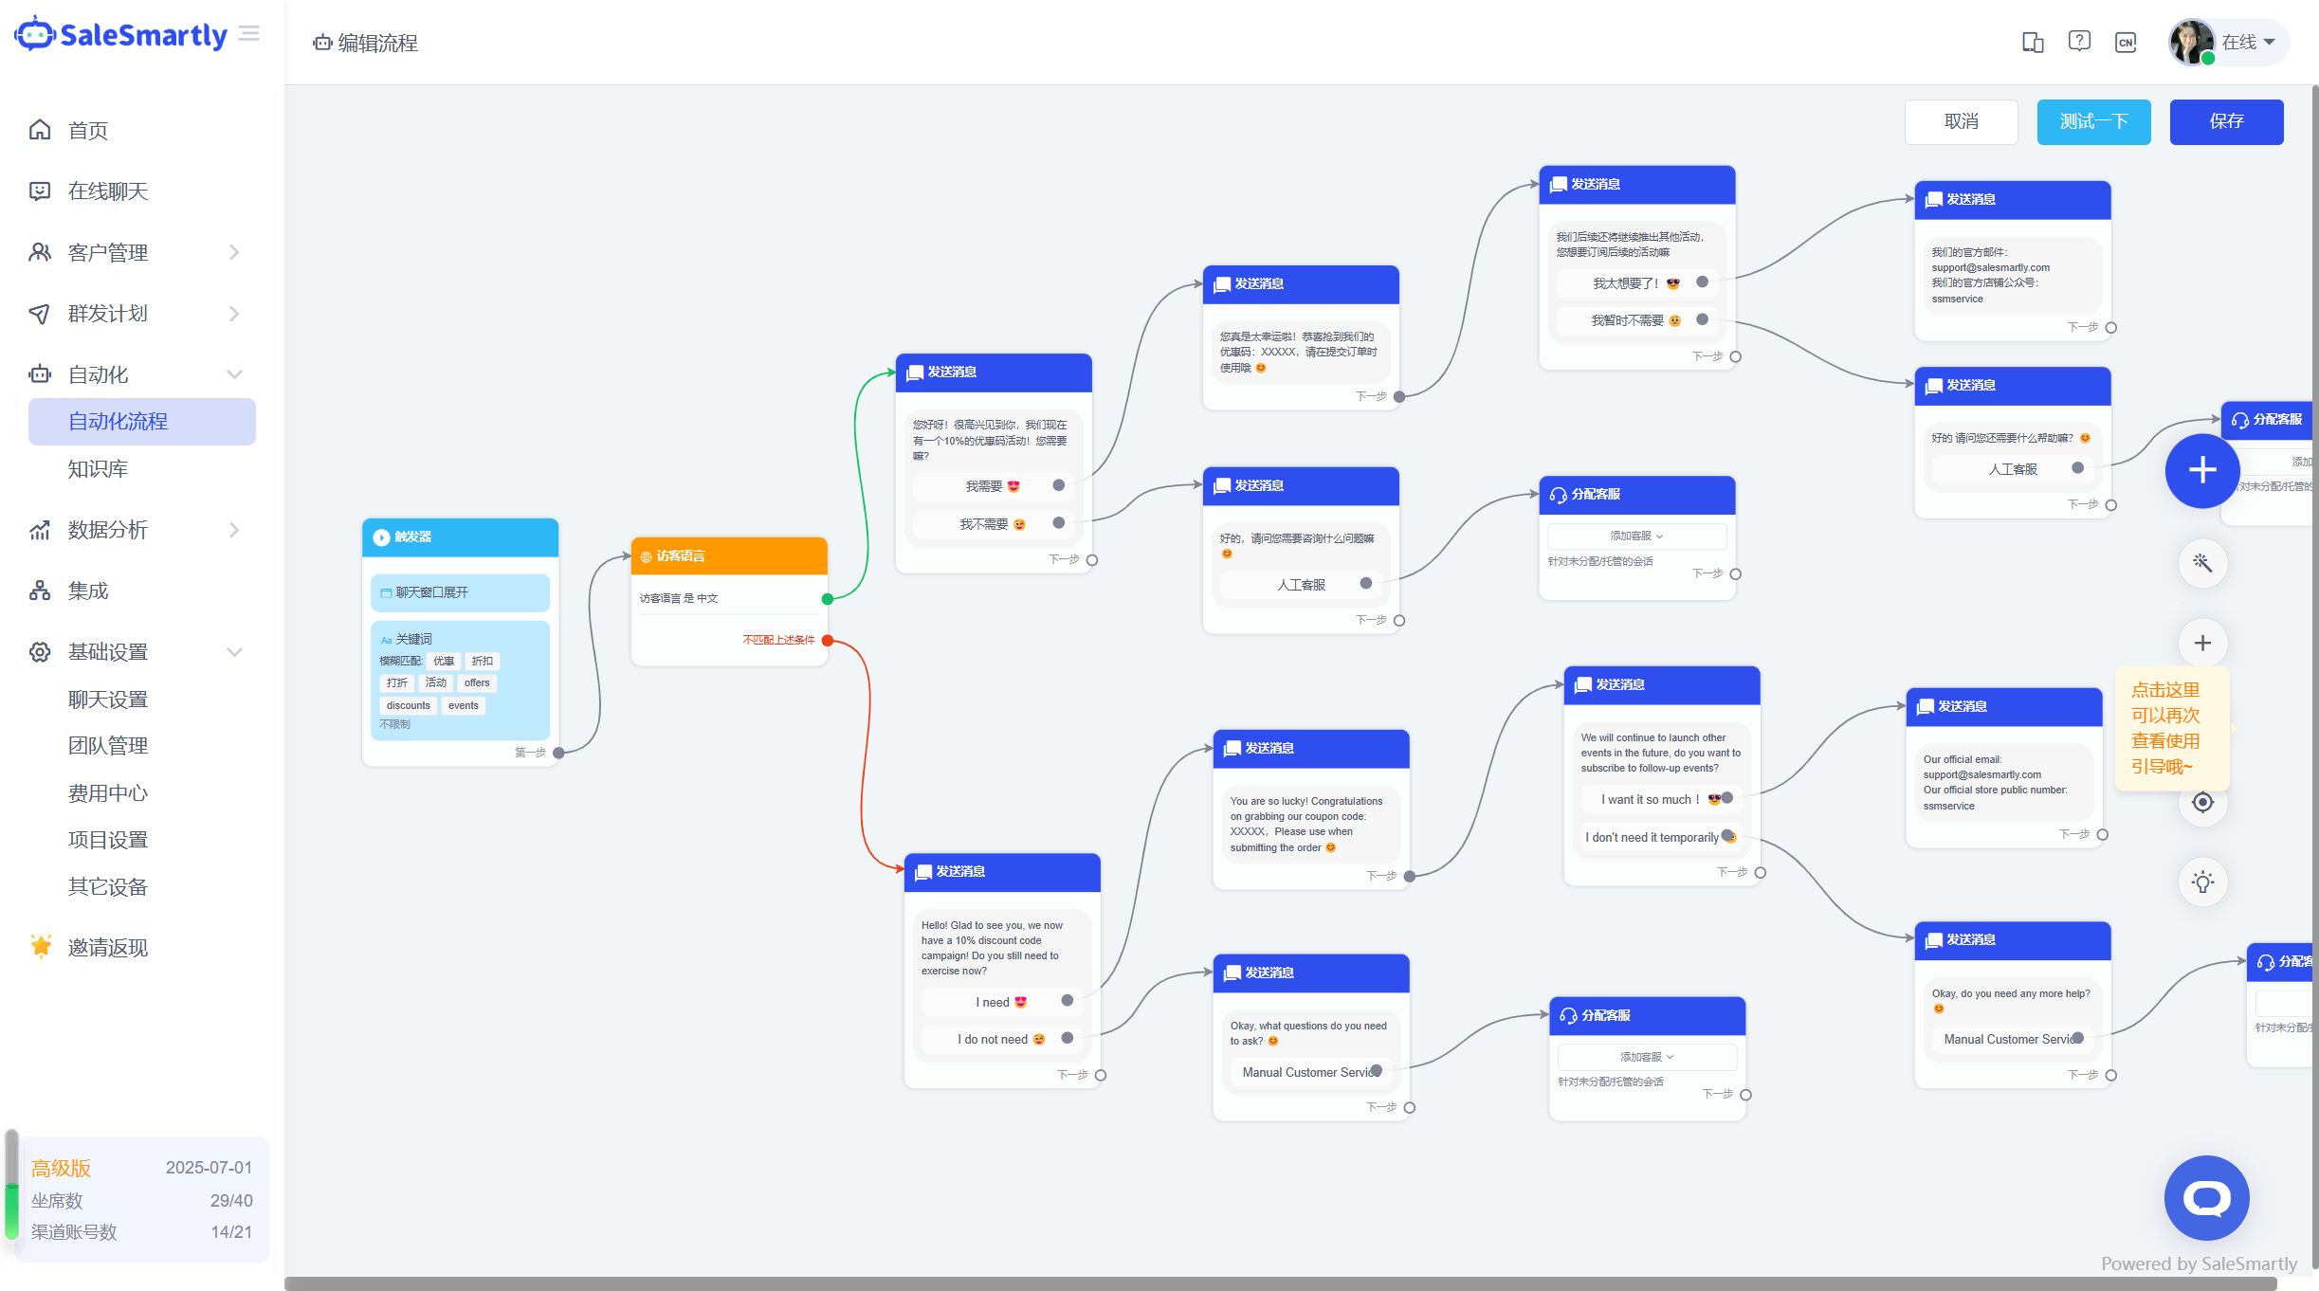Image resolution: width=2319 pixels, height=1291 pixels.
Task: Click the discounts keyword tag
Action: pyautogui.click(x=409, y=706)
